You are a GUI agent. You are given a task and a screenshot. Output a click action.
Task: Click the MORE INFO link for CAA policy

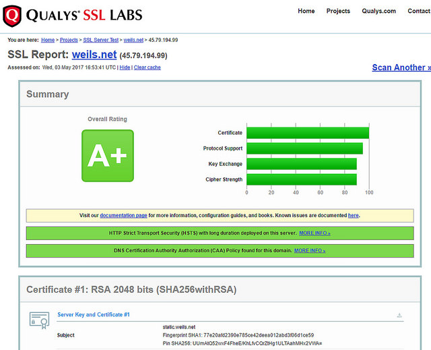(x=309, y=250)
